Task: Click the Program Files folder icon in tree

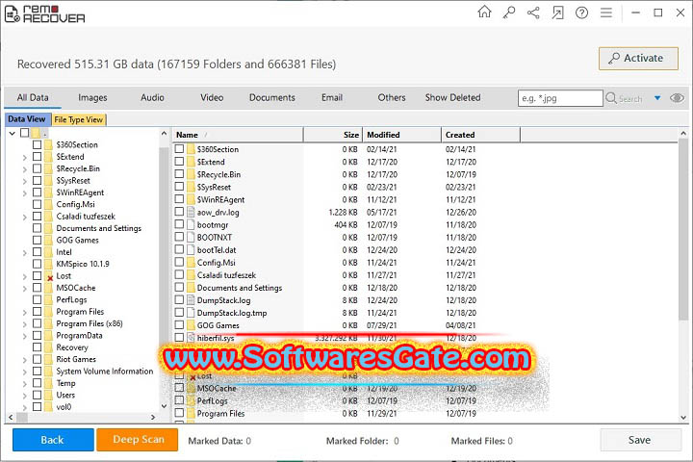Action: (x=49, y=312)
